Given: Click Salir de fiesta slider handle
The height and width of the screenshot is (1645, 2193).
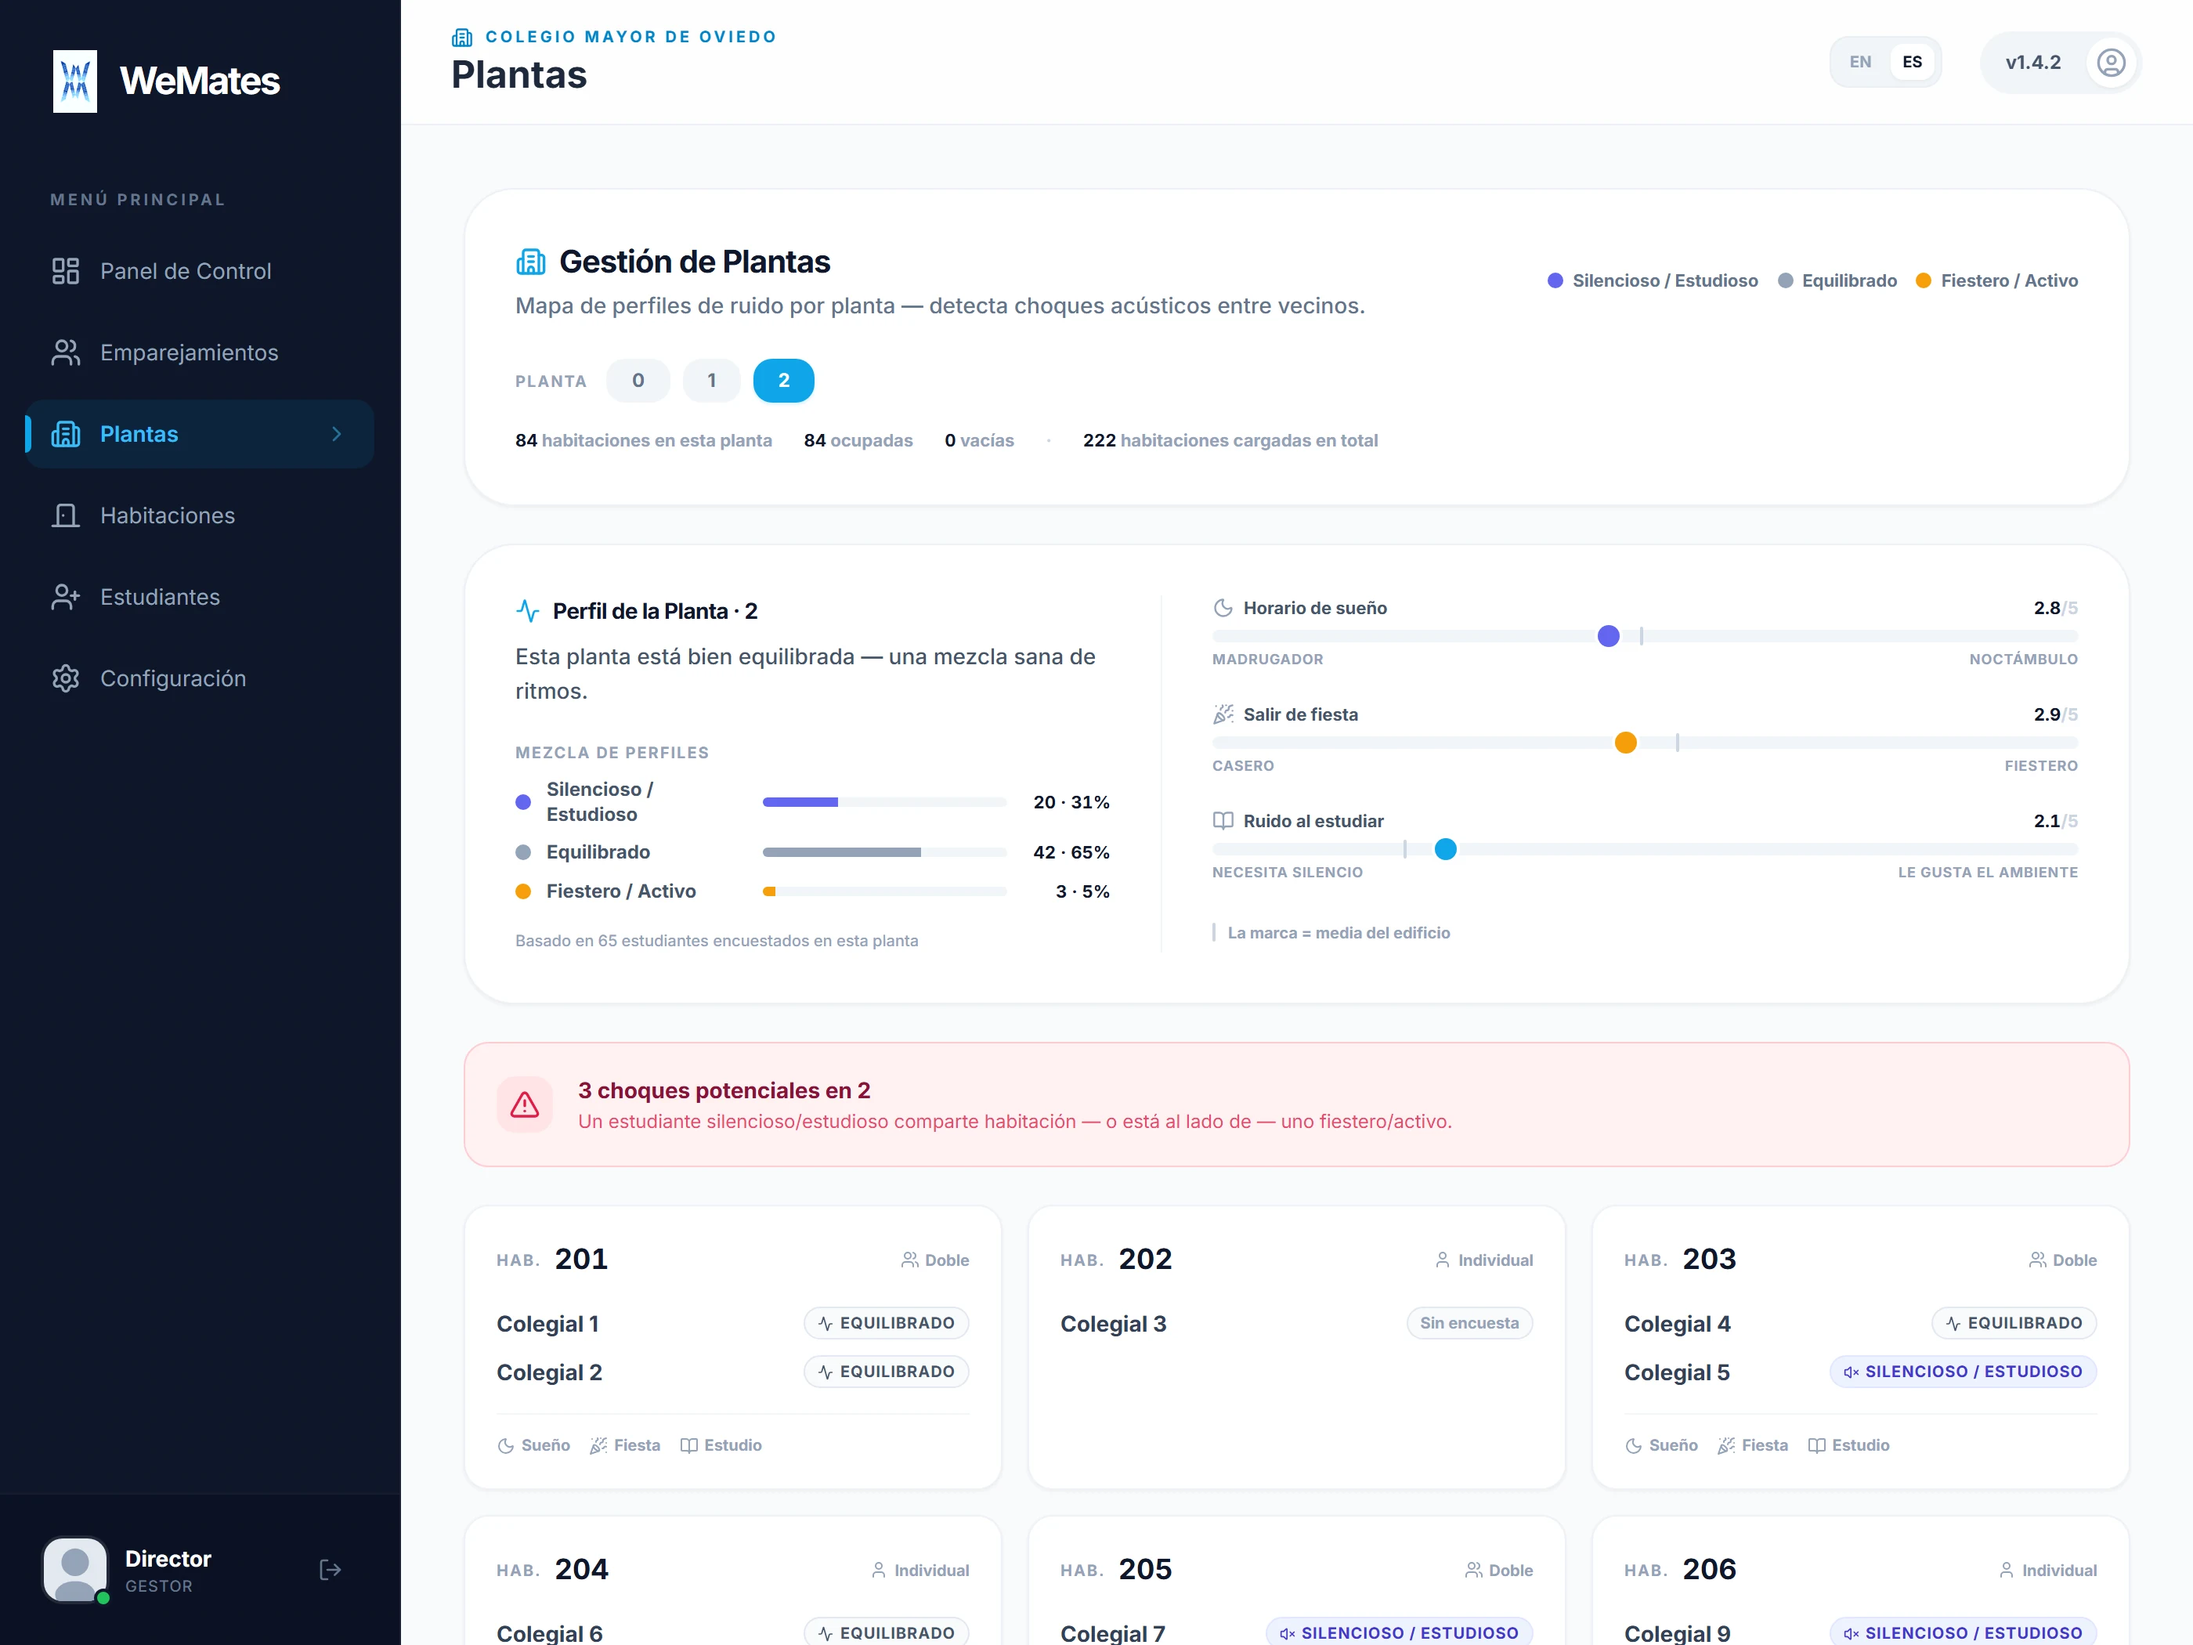Looking at the screenshot, I should pos(1626,743).
